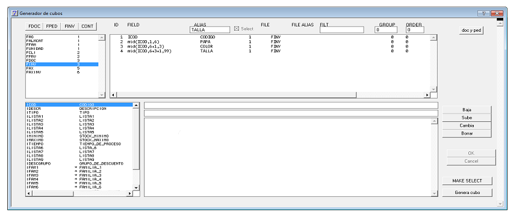Screen dimensions: 516x218
Task: Select IDESCR DESCRIPCION field
Action: point(79,109)
